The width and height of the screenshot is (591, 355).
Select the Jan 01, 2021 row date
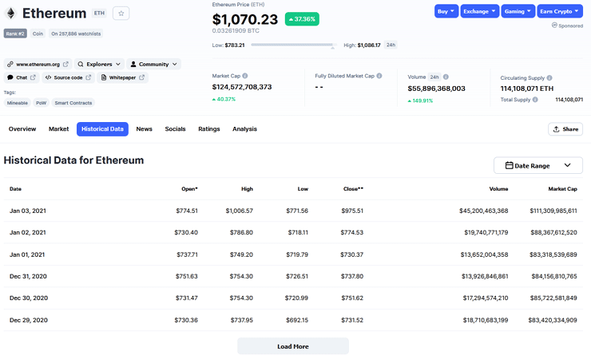tap(27, 254)
